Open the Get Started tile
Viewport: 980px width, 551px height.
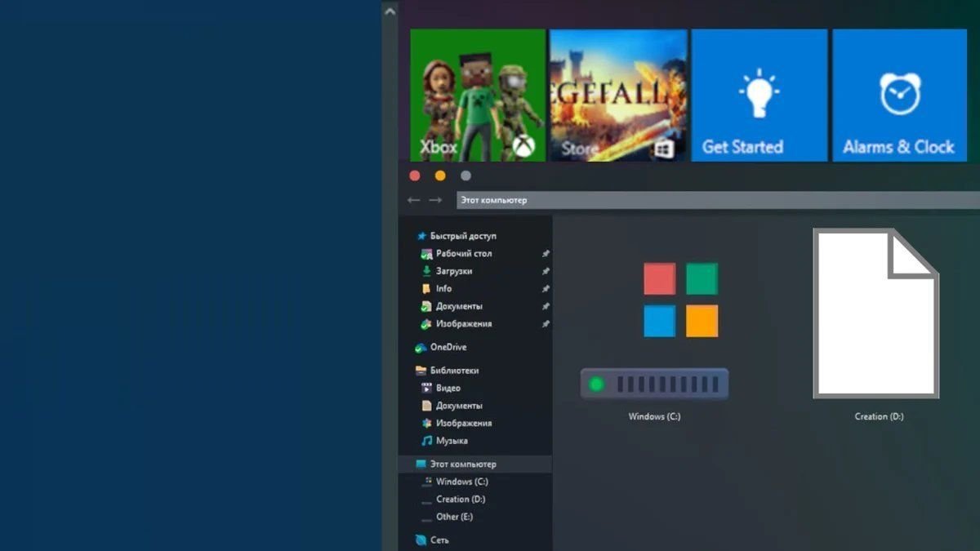pos(759,96)
